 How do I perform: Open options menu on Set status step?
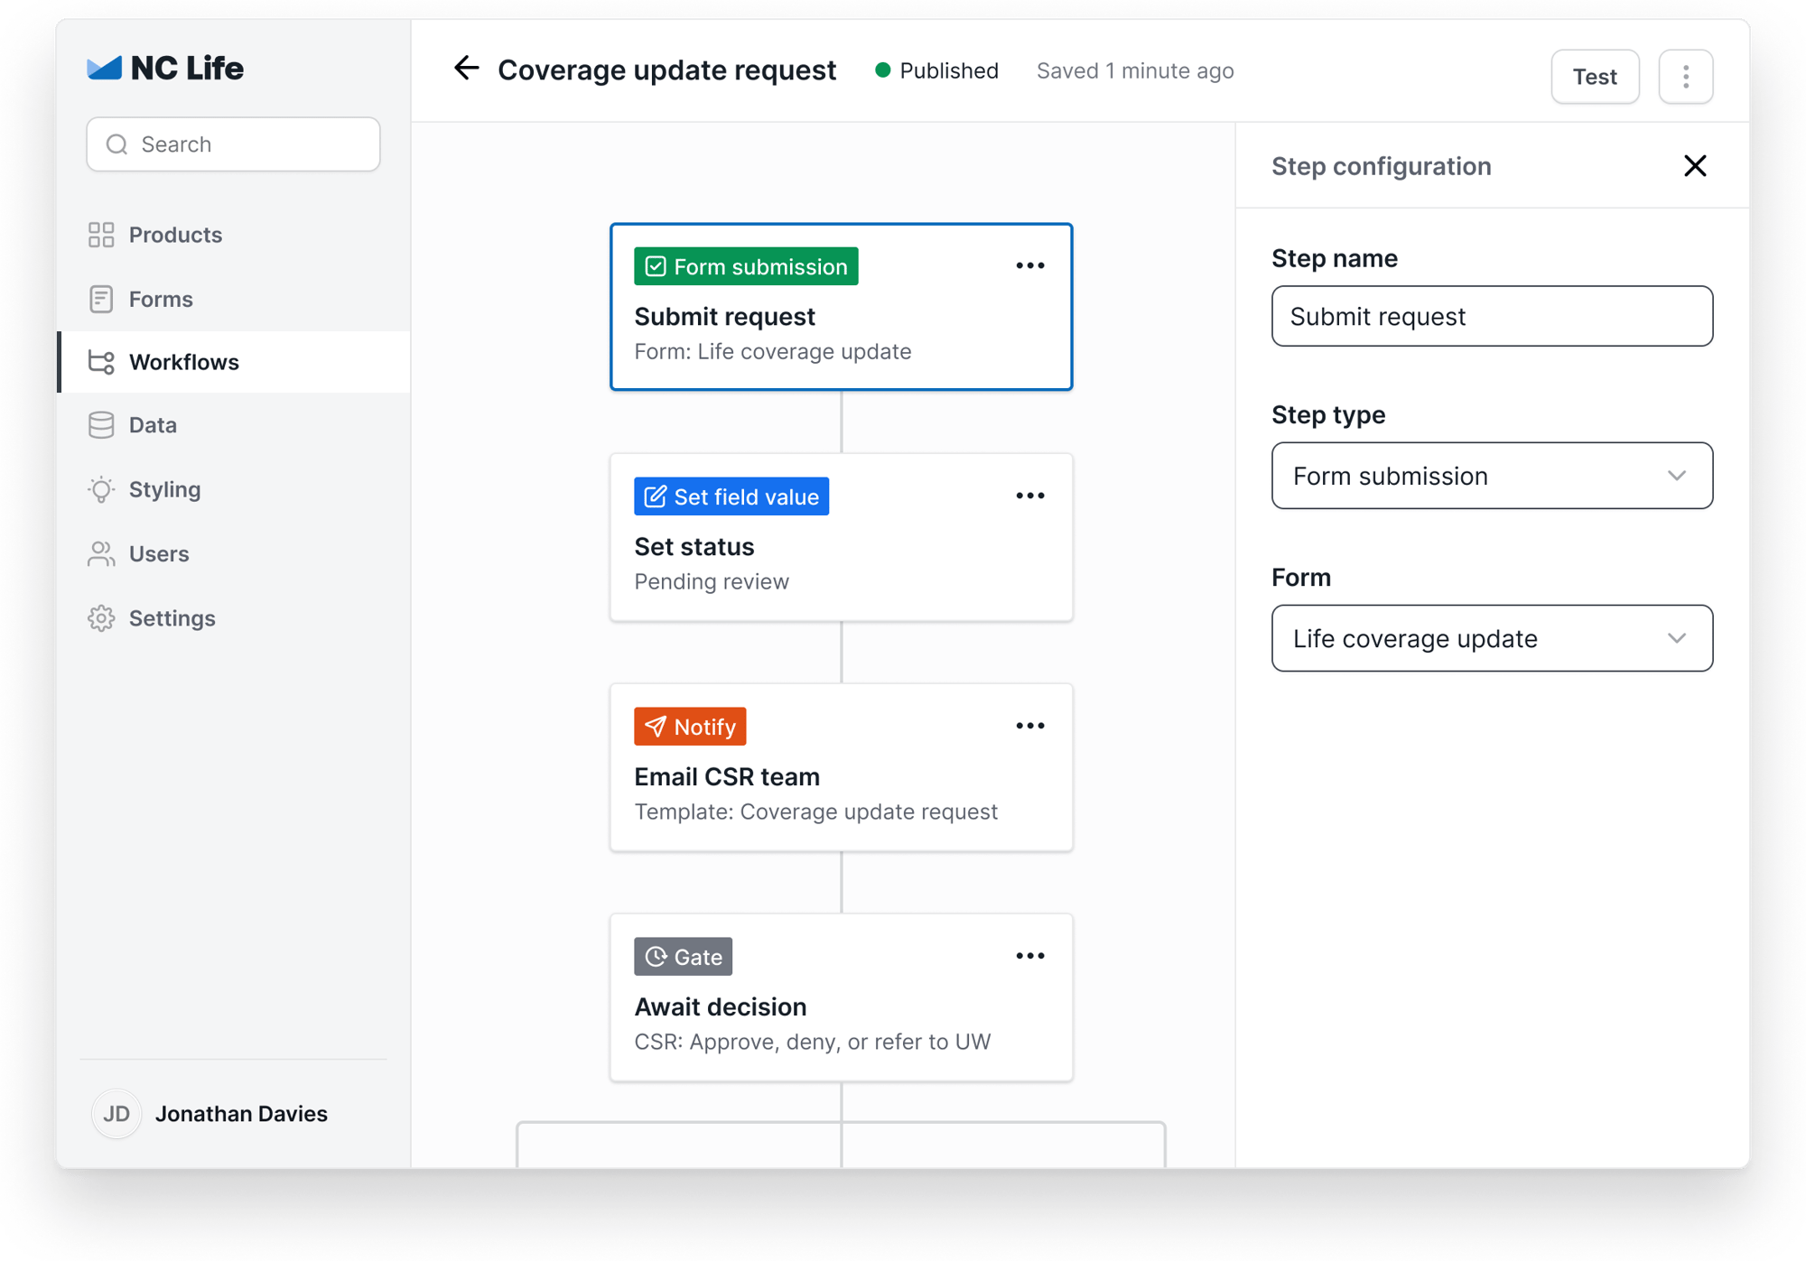[1030, 496]
